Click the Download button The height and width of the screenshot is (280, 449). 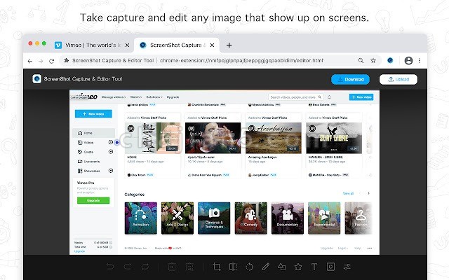350,79
